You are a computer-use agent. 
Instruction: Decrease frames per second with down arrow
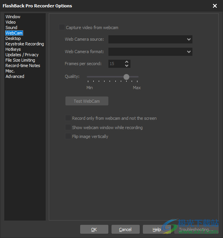point(127,66)
